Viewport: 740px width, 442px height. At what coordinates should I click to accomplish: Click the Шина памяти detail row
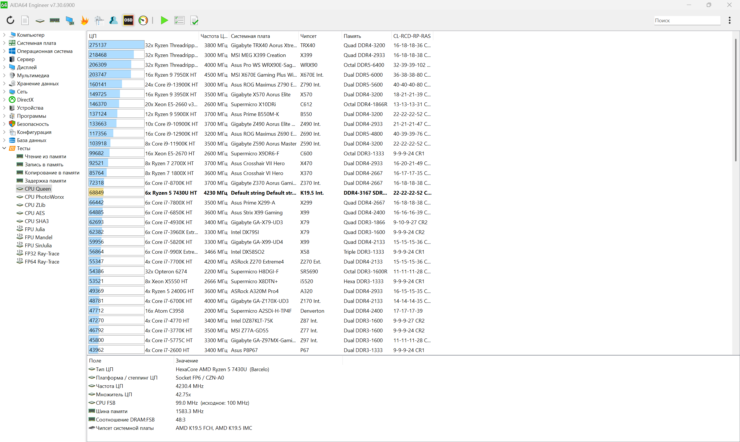point(215,411)
